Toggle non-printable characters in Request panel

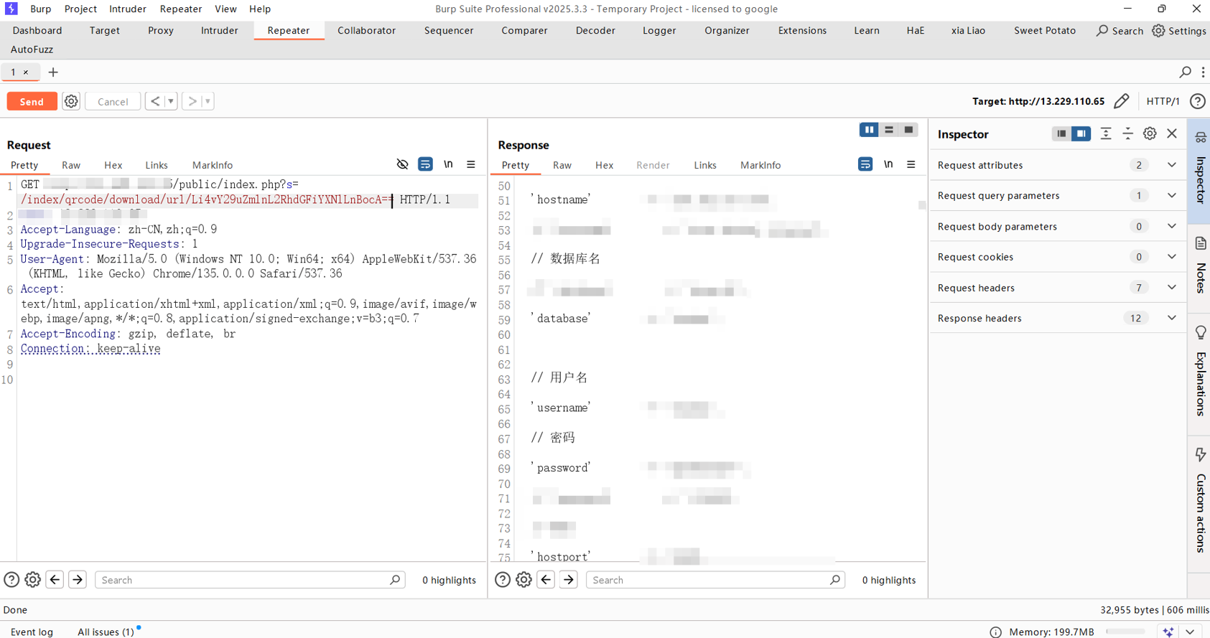tap(448, 164)
